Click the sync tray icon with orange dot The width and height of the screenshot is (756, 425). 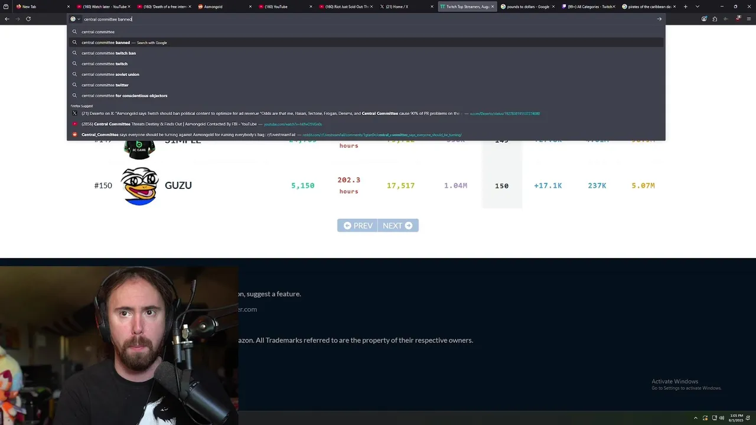pyautogui.click(x=705, y=418)
